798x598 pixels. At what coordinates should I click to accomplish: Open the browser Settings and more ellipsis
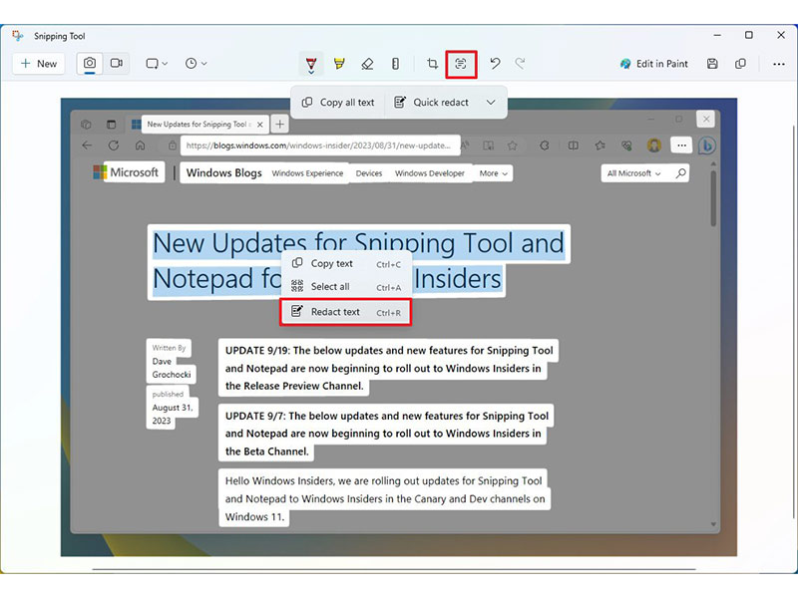[681, 146]
